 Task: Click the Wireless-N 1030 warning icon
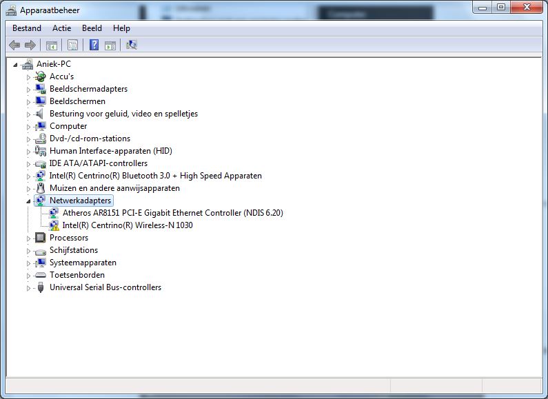[54, 225]
